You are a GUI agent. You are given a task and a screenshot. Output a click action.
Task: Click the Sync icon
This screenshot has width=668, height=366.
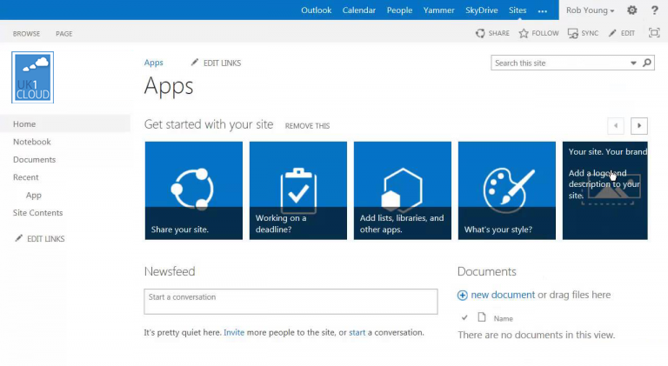point(573,33)
